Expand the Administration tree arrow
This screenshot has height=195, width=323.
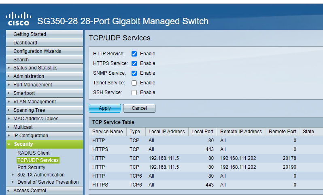click(9, 76)
